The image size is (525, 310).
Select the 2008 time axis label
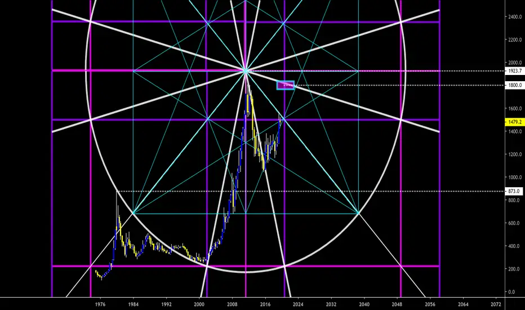coord(232,304)
